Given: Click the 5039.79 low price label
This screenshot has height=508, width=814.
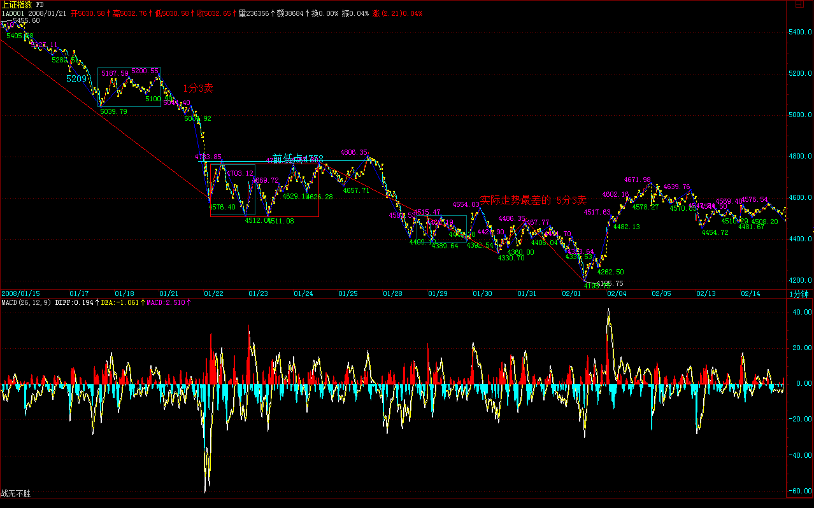Looking at the screenshot, I should point(113,111).
